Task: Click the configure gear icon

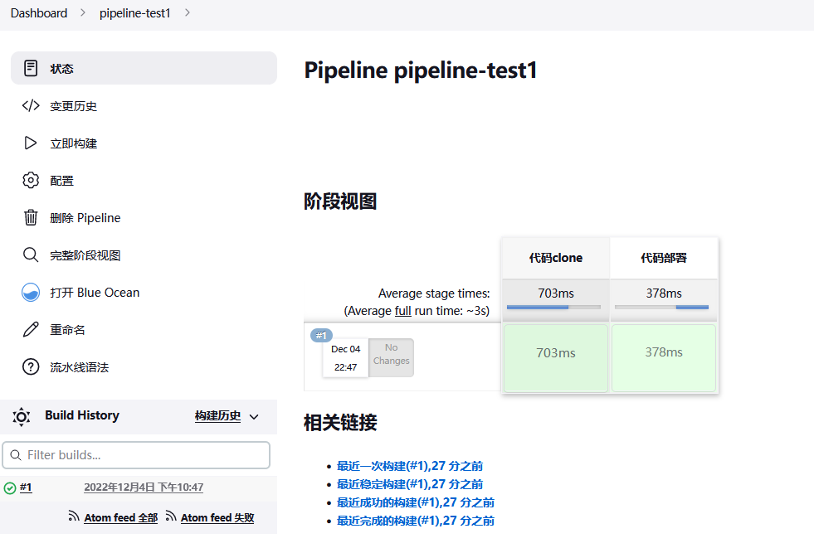Action: click(31, 180)
